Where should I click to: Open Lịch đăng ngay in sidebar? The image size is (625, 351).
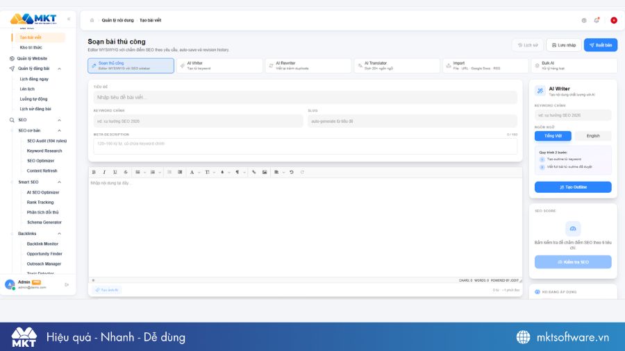(x=34, y=79)
